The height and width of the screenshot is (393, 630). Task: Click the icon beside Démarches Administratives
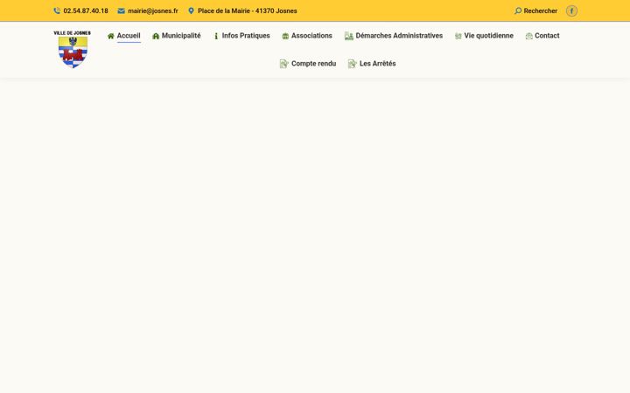[349, 36]
